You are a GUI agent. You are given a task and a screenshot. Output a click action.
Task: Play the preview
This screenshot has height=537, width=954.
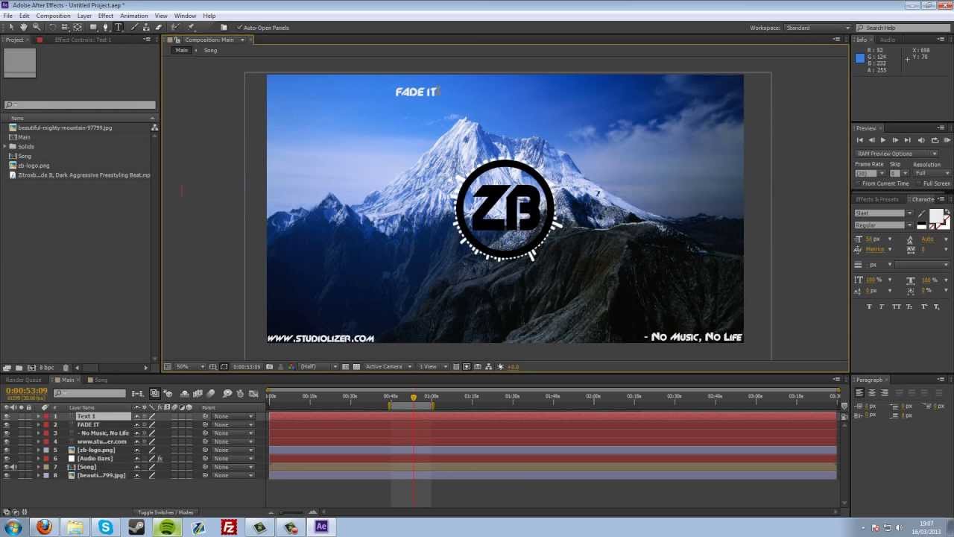(x=883, y=140)
